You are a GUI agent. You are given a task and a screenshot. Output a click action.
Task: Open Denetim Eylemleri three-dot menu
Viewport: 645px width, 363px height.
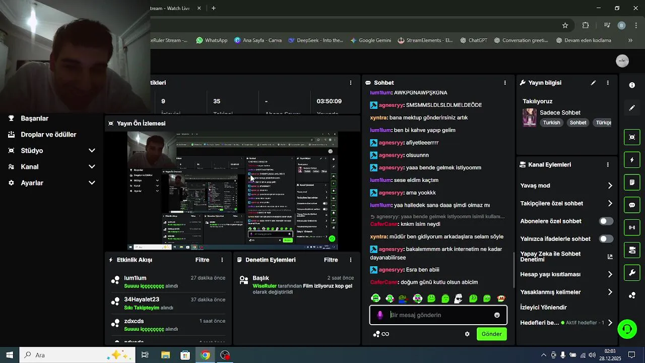351,260
